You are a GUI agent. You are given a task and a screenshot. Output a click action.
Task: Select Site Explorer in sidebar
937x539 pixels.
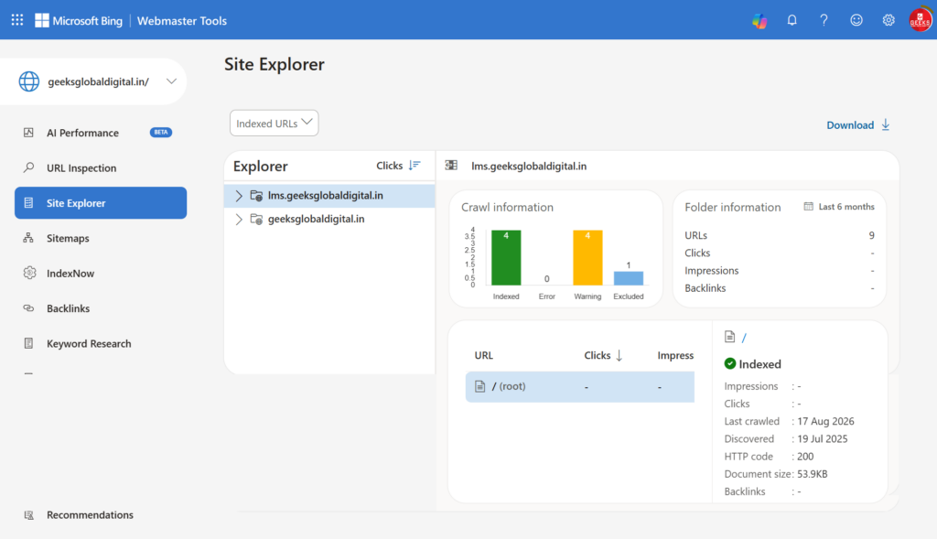(101, 202)
